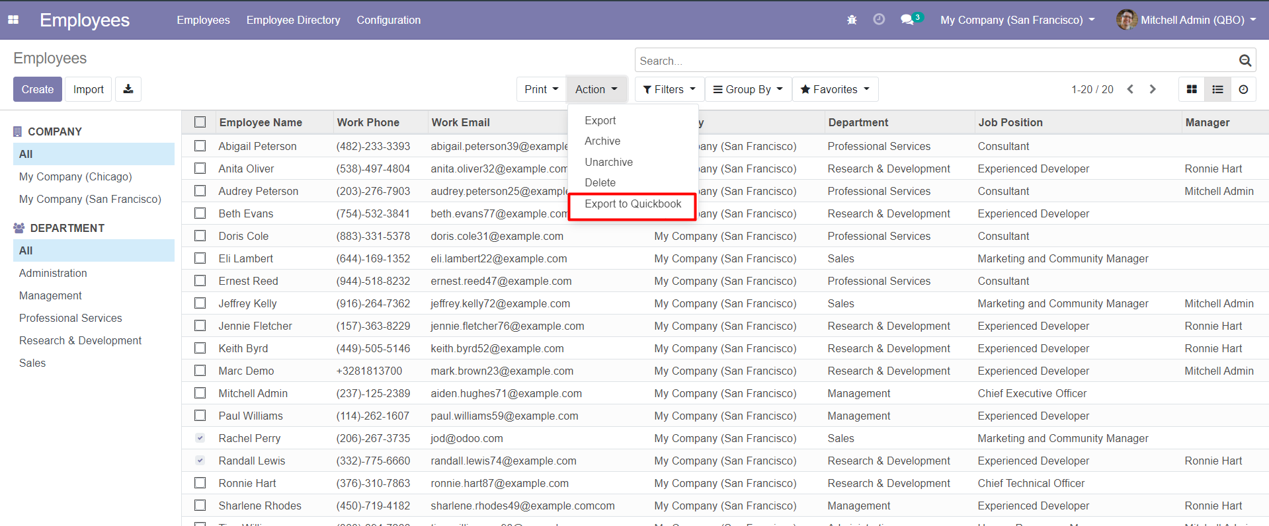Filter by Sales department in sidebar
Screen dimensions: 1269x526
point(32,363)
